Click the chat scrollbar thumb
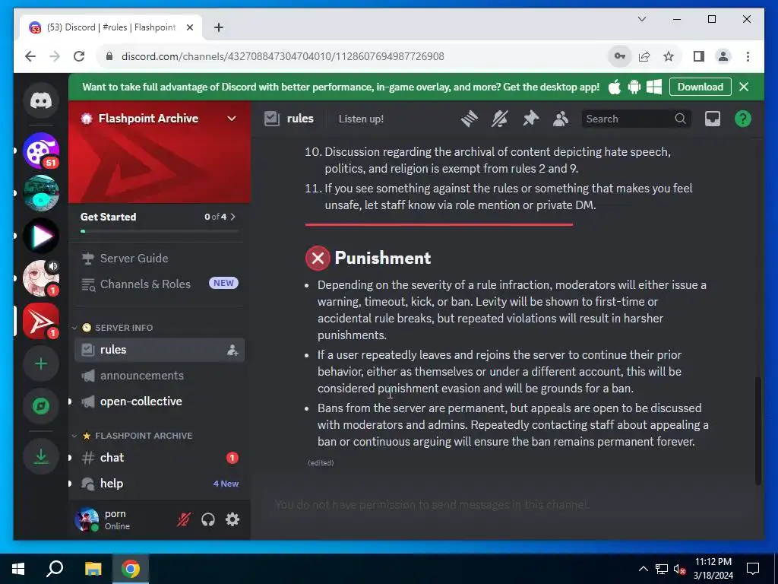The width and height of the screenshot is (778, 584). click(x=757, y=430)
